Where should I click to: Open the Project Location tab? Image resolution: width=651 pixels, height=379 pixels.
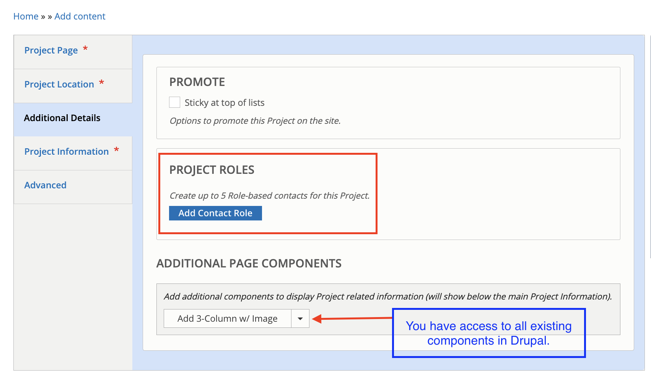(x=59, y=84)
